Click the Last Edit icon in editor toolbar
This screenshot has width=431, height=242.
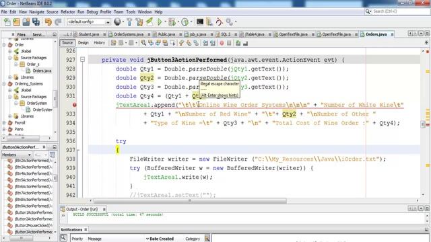pyautogui.click(x=114, y=43)
